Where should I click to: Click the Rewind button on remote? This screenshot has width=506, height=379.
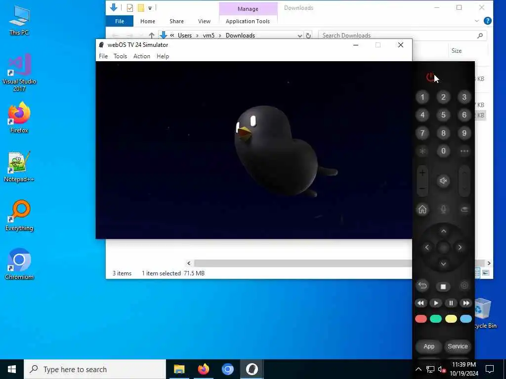pyautogui.click(x=421, y=303)
